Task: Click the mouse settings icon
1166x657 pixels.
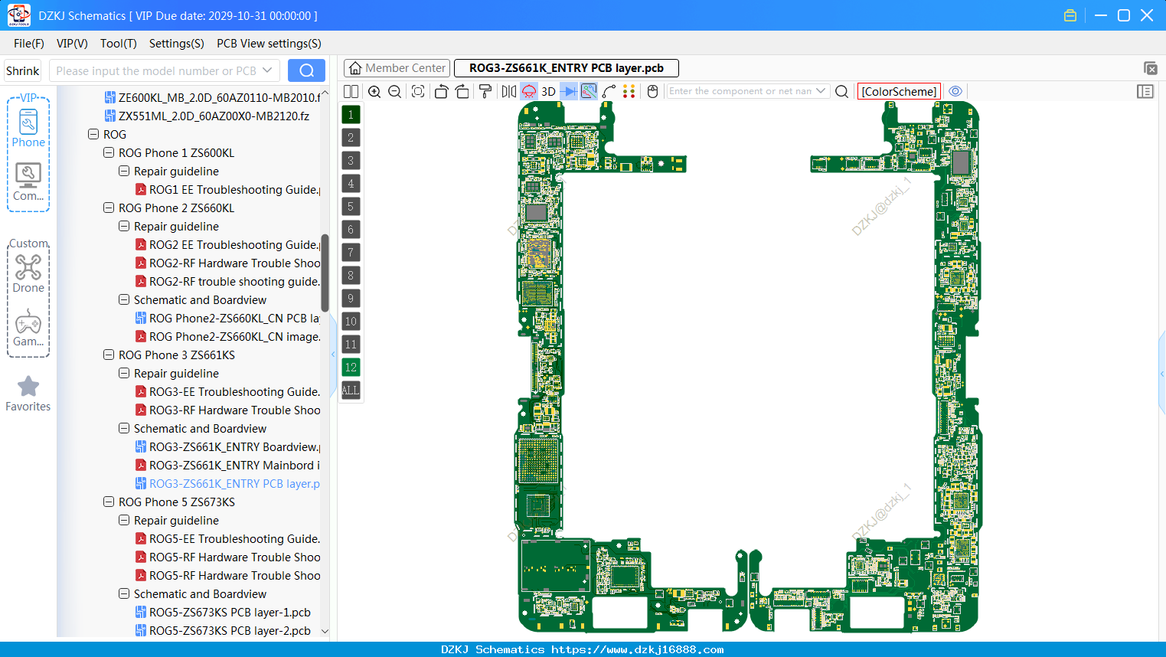Action: point(652,91)
